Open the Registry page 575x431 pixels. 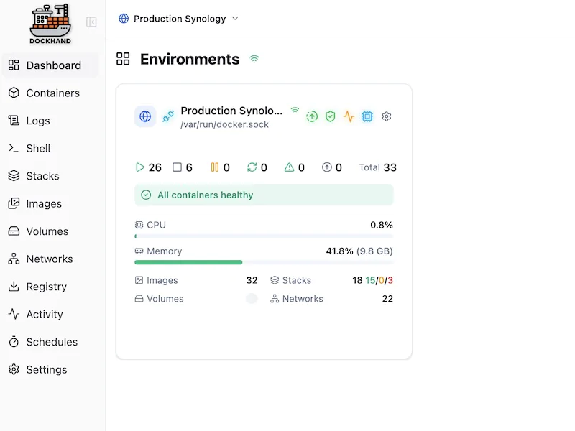tap(50, 287)
